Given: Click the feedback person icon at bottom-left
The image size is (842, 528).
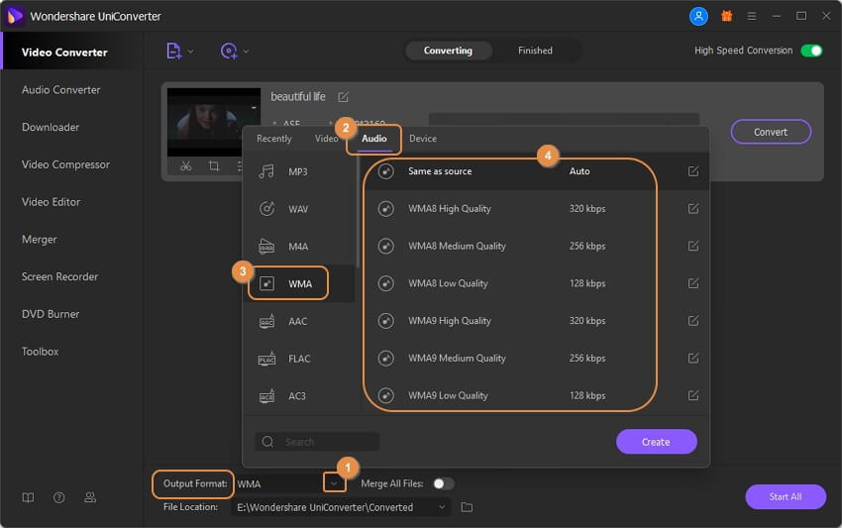Looking at the screenshot, I should [90, 497].
